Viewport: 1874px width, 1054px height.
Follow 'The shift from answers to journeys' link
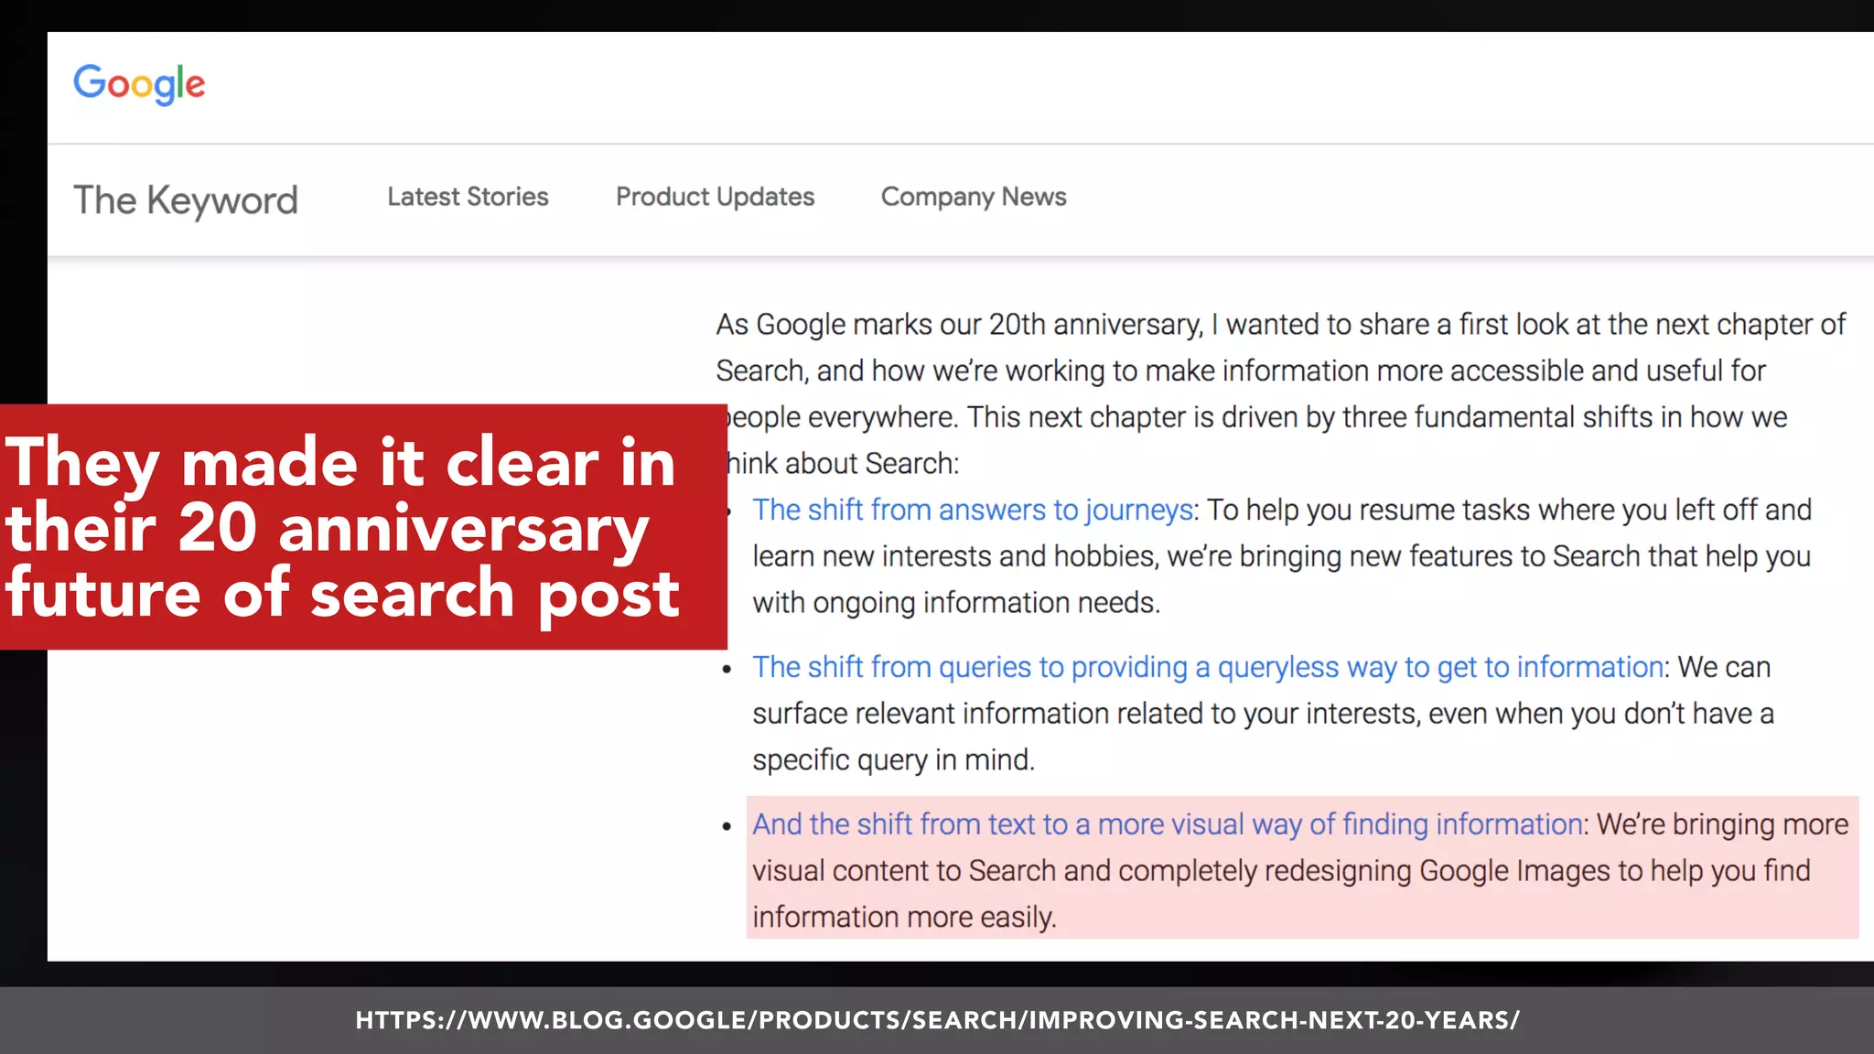click(973, 510)
